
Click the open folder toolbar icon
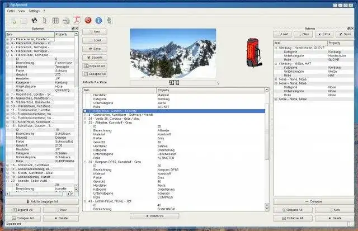pyautogui.click(x=24, y=21)
